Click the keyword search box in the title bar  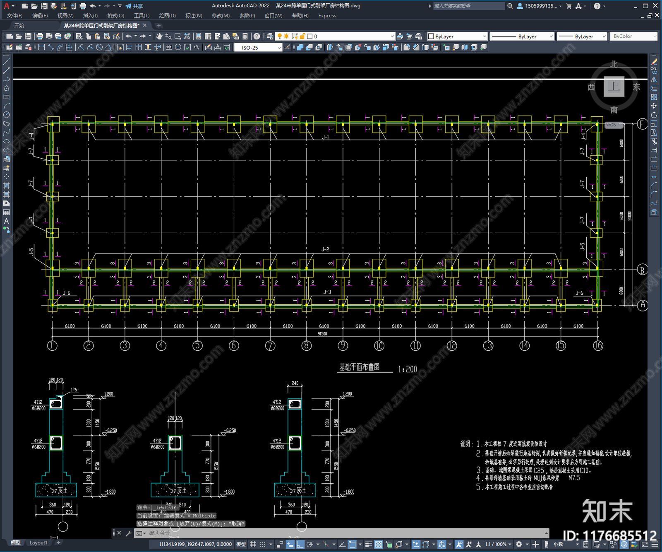coord(468,6)
